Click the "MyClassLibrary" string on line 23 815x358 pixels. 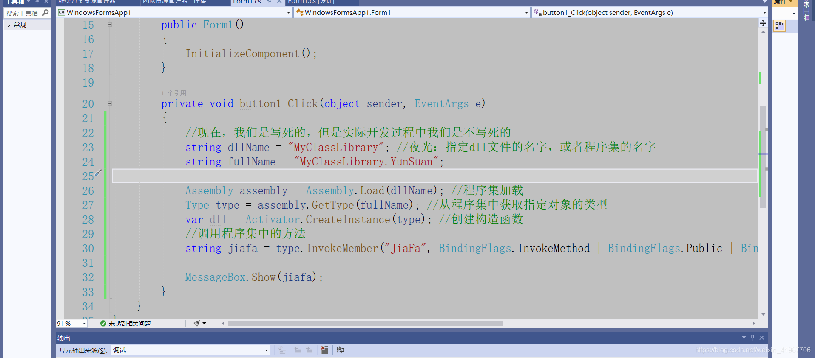[336, 147]
